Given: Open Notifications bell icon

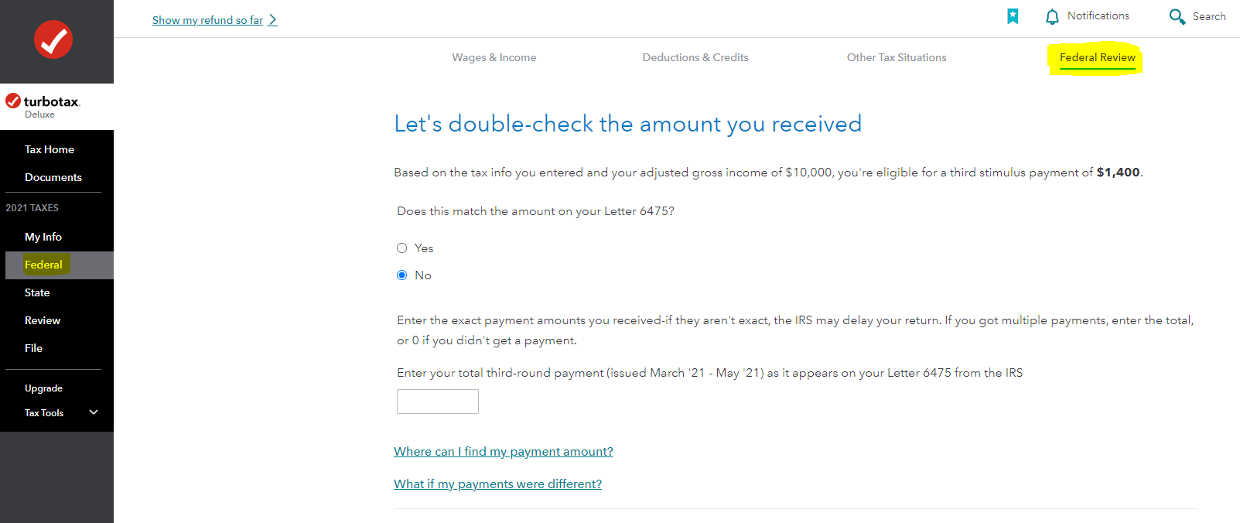Looking at the screenshot, I should click(1052, 16).
